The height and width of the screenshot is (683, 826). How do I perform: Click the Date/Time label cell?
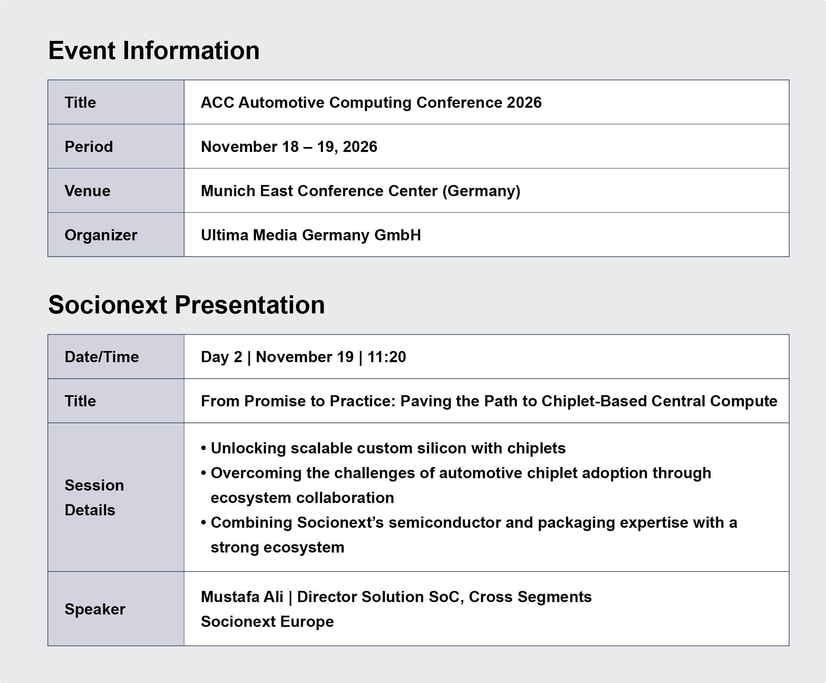(116, 357)
